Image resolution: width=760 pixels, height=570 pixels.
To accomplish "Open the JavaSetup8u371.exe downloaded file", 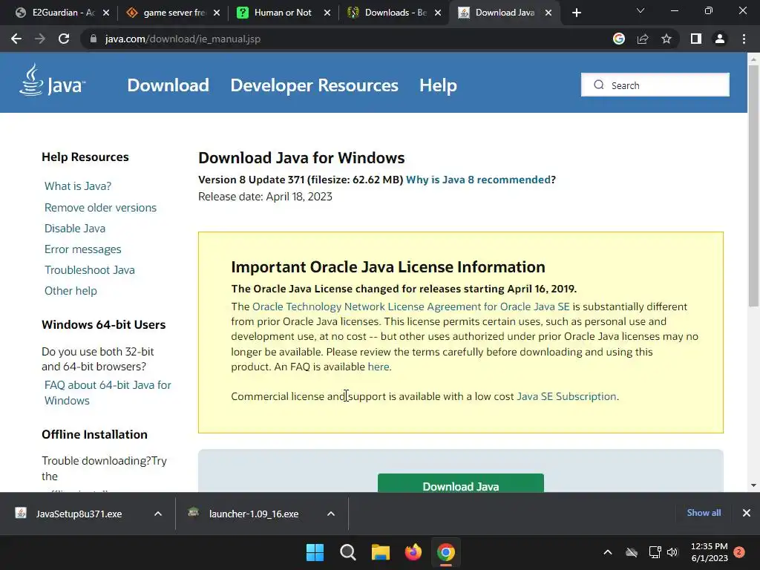I will tap(79, 514).
